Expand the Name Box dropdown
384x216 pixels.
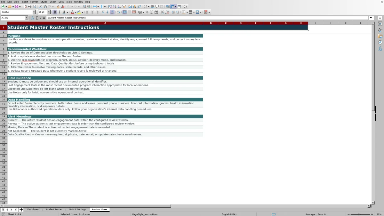point(26,18)
